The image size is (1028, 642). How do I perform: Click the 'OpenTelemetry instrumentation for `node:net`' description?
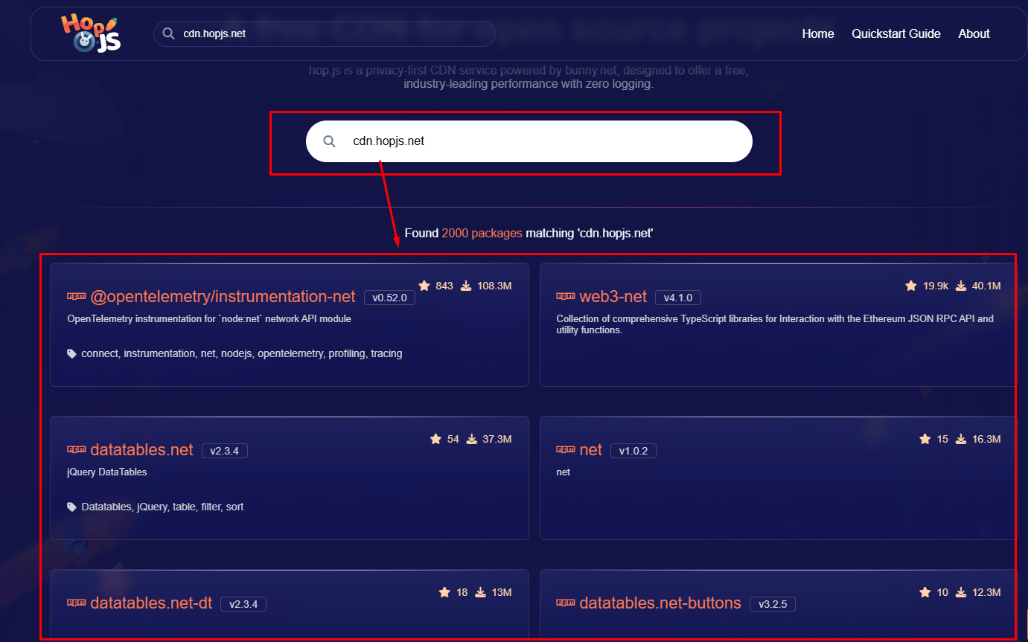[209, 318]
